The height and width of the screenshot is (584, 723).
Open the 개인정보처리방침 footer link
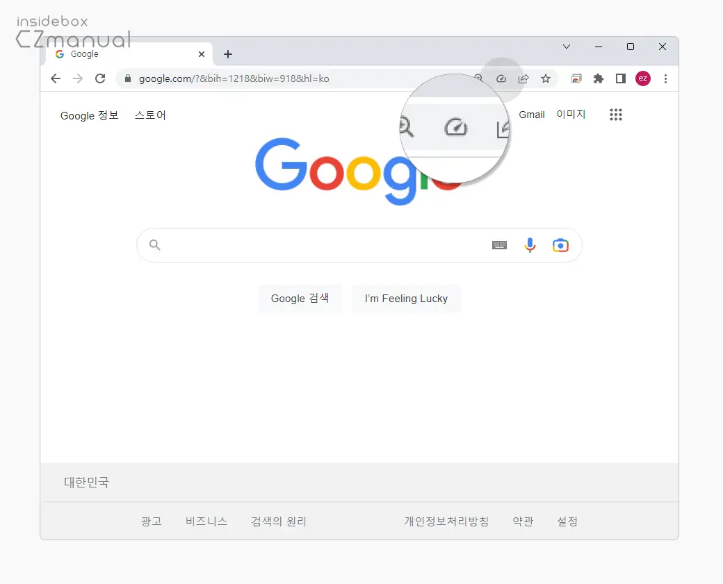pyautogui.click(x=446, y=522)
